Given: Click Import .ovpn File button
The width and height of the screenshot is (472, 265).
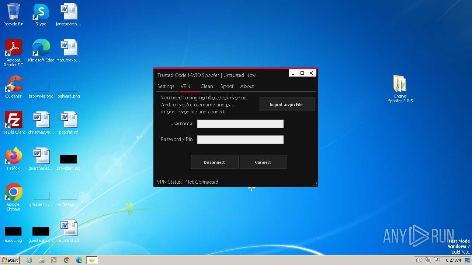Looking at the screenshot, I should pyautogui.click(x=287, y=105).
